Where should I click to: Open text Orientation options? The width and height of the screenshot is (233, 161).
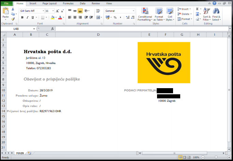[x=86, y=11]
